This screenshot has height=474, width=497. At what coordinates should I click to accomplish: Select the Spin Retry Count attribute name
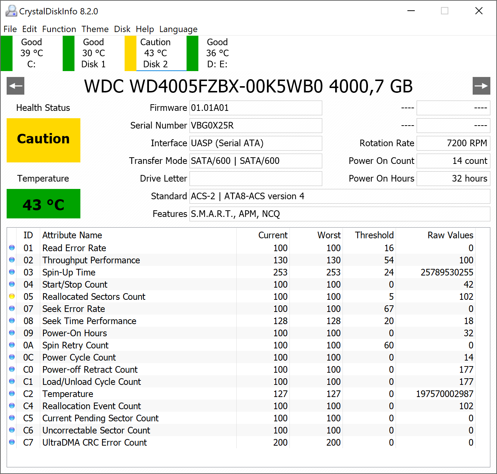click(76, 345)
